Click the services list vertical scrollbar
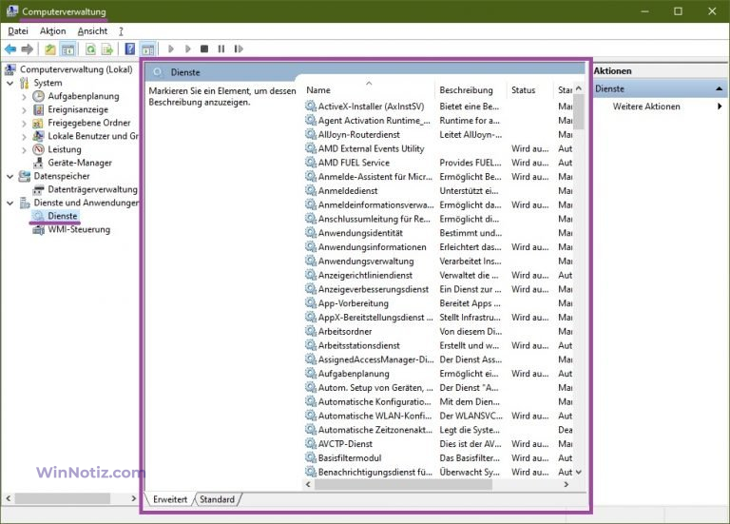730x524 pixels. [x=579, y=285]
